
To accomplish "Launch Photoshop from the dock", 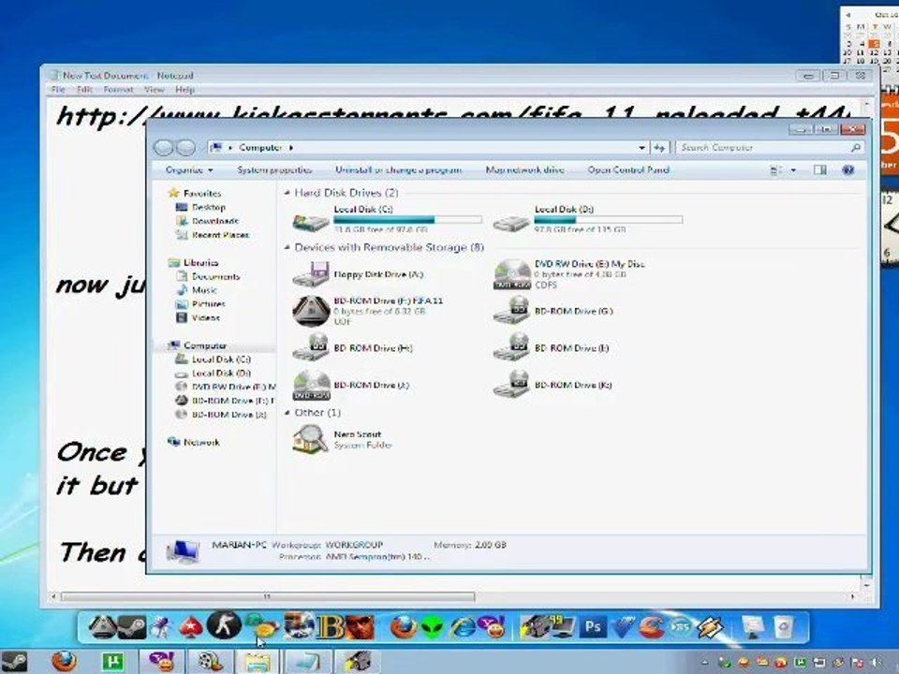I will point(593,627).
